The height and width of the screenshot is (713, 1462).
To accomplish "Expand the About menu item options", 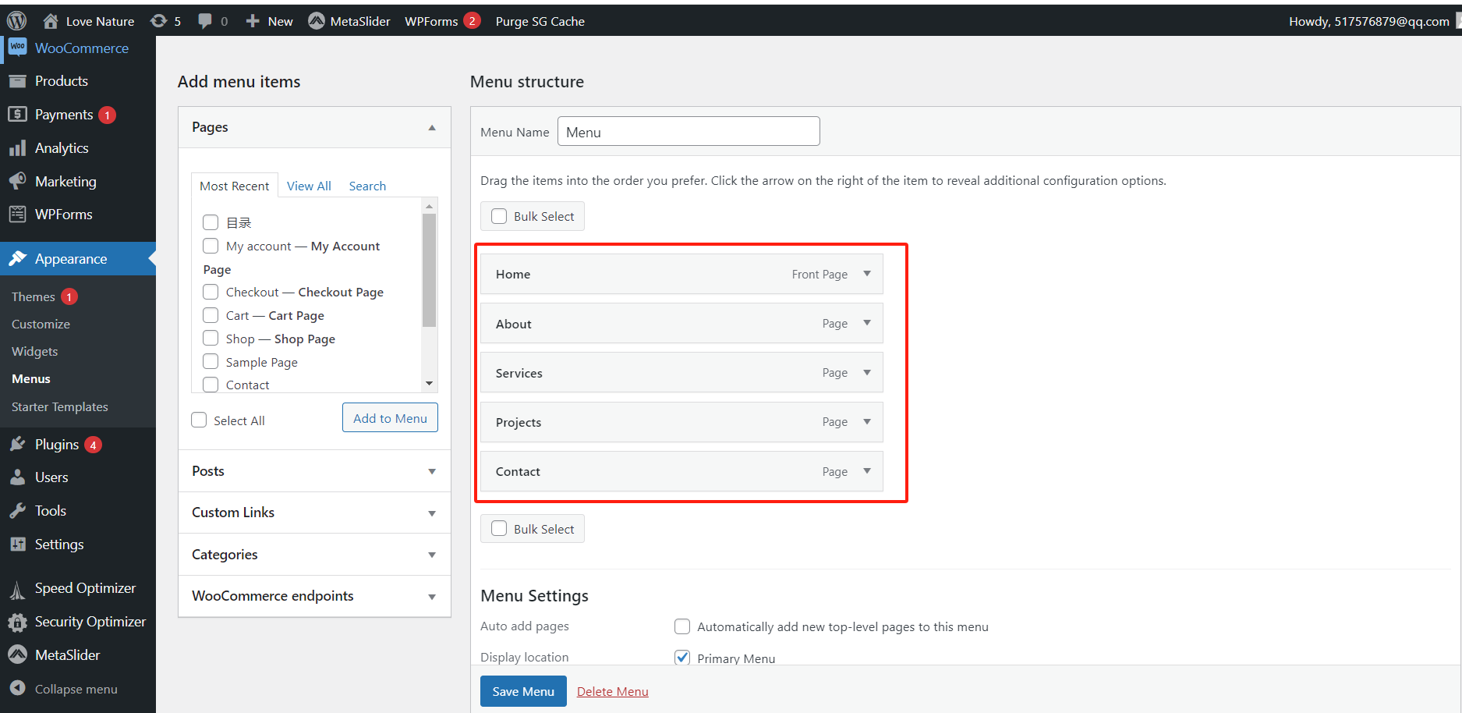I will click(867, 323).
